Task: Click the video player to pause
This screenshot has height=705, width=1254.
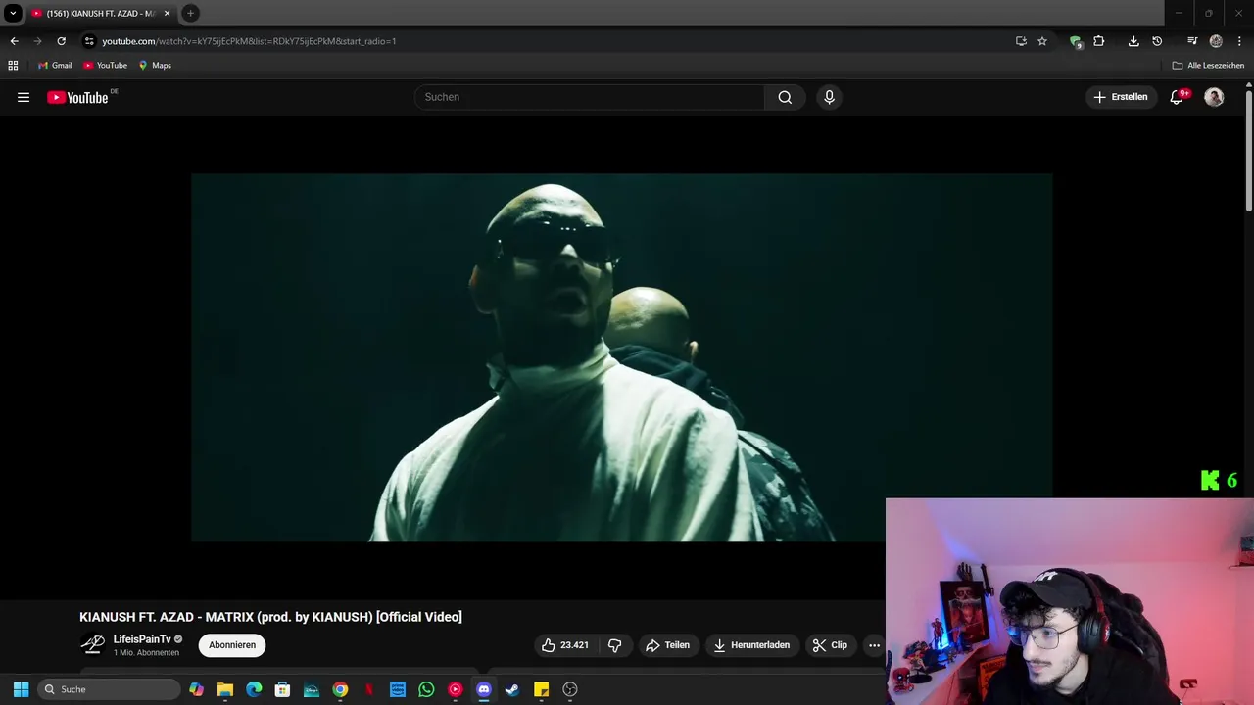Action: coord(622,357)
